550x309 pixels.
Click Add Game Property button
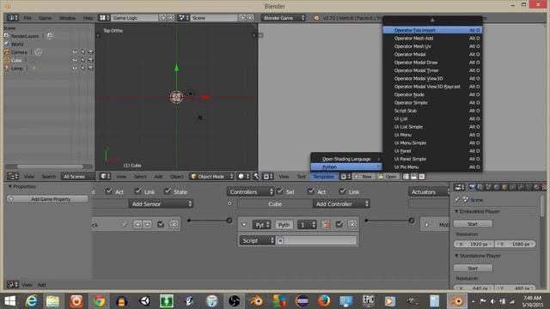click(47, 199)
